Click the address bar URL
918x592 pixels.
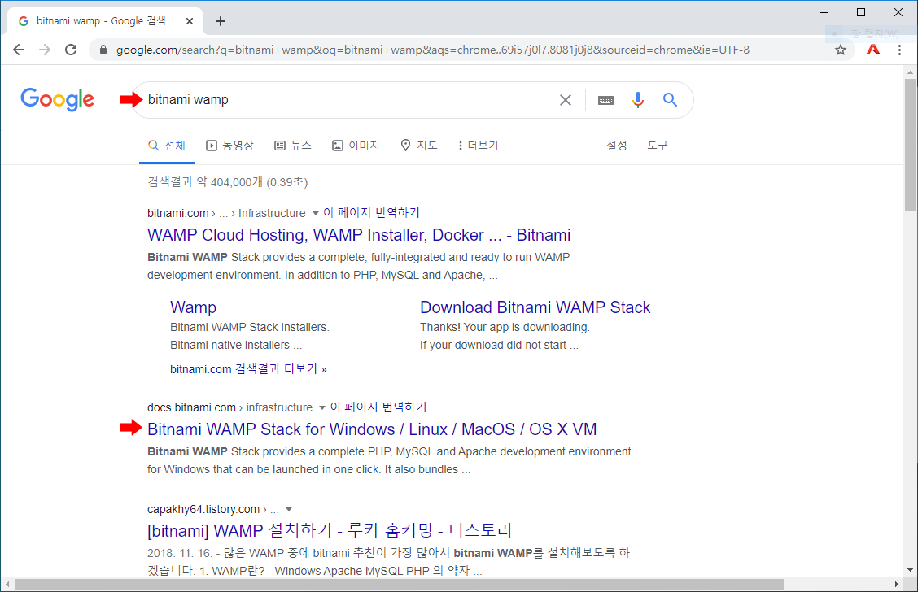433,50
